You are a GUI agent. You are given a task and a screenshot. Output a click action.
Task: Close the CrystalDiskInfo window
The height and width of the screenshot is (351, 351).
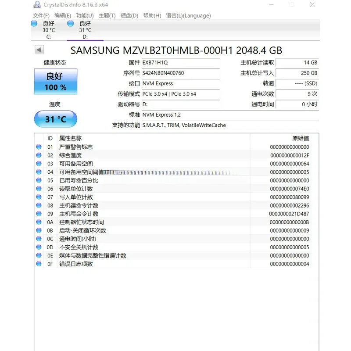pos(312,4)
